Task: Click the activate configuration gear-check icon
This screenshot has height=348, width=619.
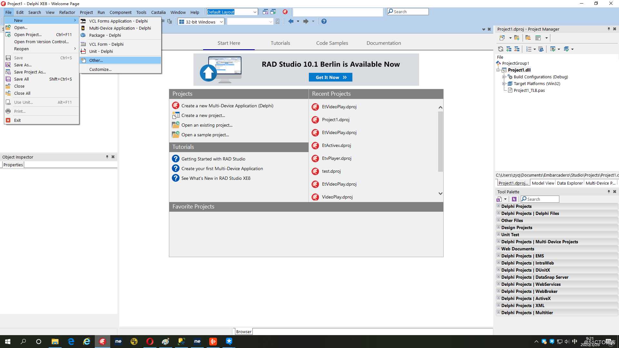Action: click(553, 49)
